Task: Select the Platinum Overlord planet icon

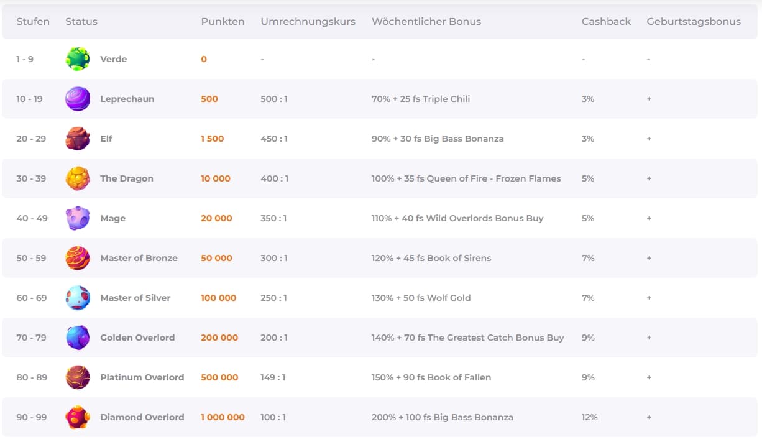Action: tap(78, 377)
